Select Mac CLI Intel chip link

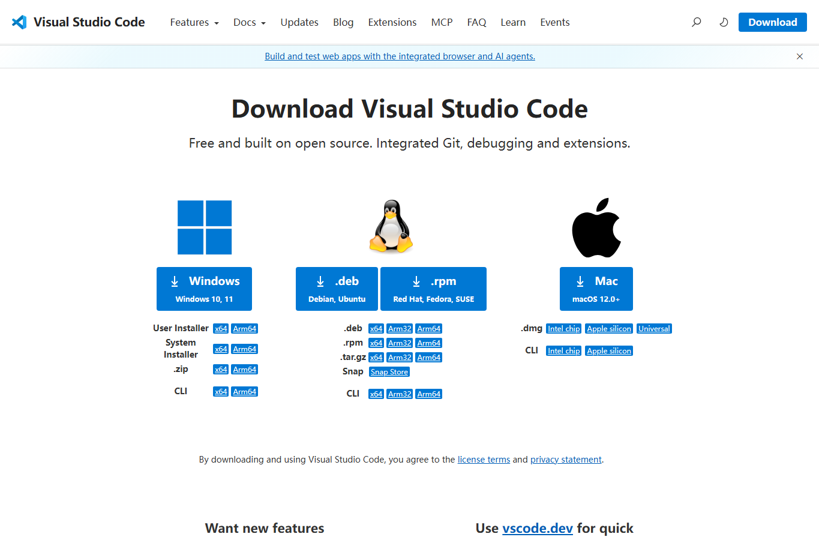(564, 351)
